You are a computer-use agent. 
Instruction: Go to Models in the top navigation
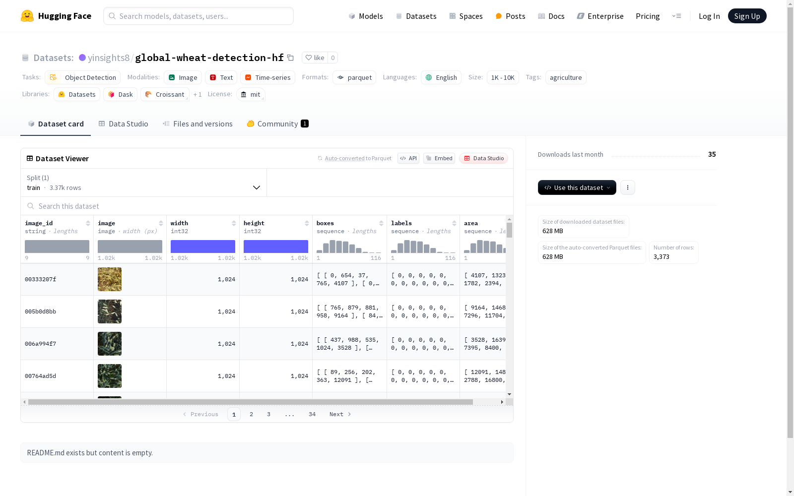[366, 16]
